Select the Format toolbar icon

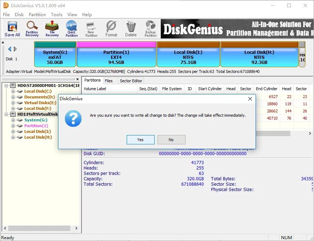(111, 29)
